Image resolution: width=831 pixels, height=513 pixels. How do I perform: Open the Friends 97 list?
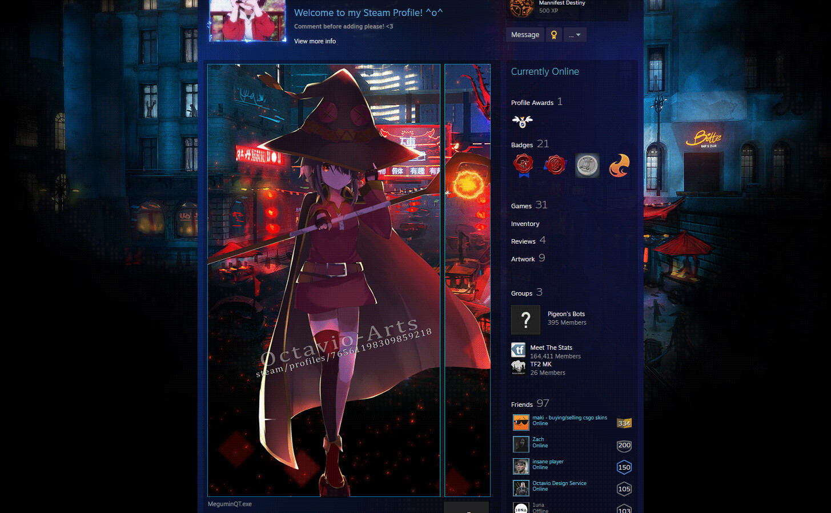tap(521, 404)
